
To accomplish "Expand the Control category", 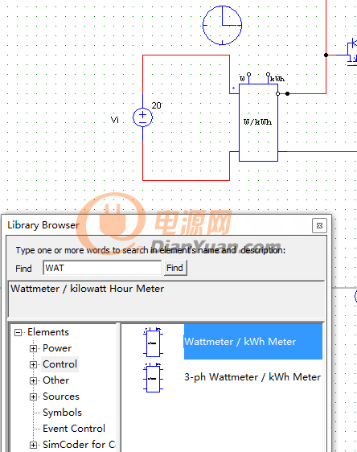I will (33, 364).
